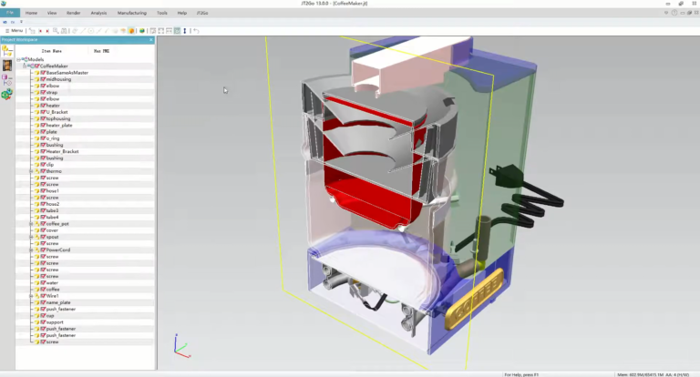This screenshot has height=377, width=700.
Task: Click the globe icon in left sidebar
Action: (7, 94)
